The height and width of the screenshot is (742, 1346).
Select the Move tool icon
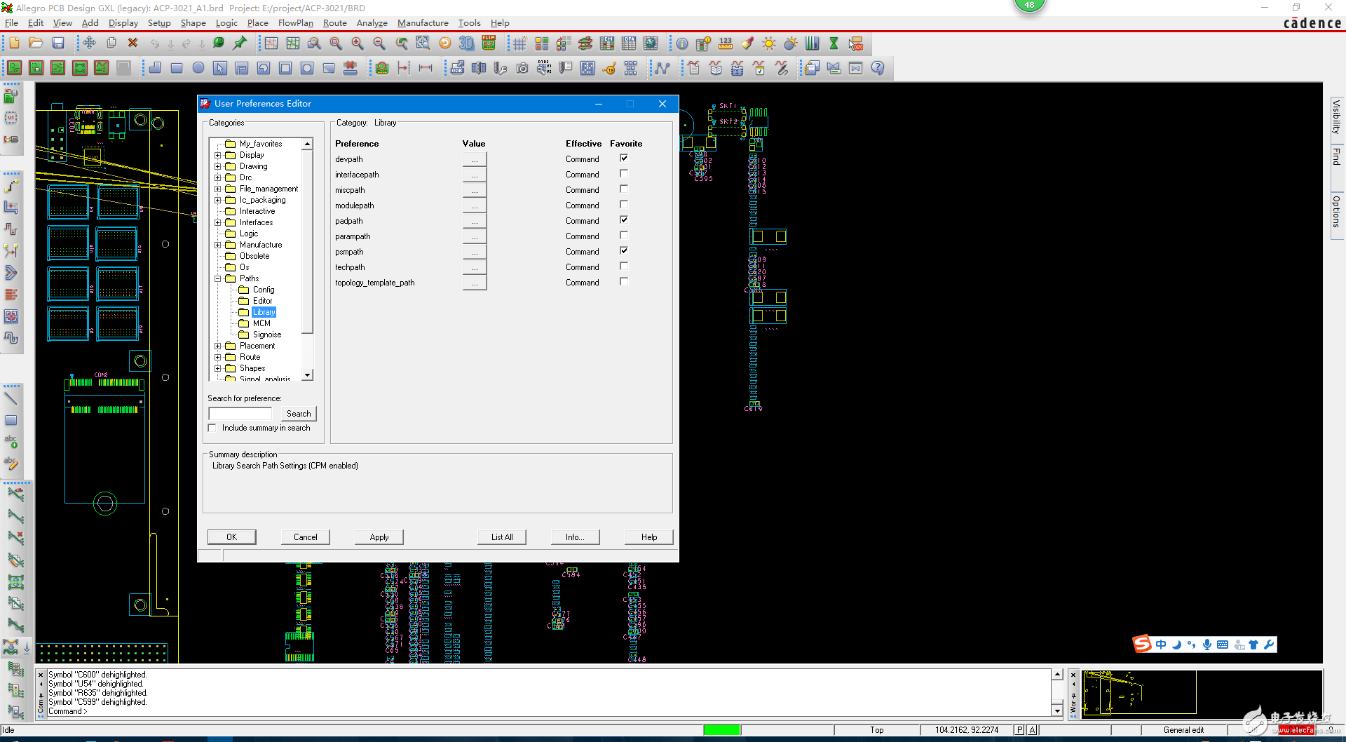pos(89,43)
